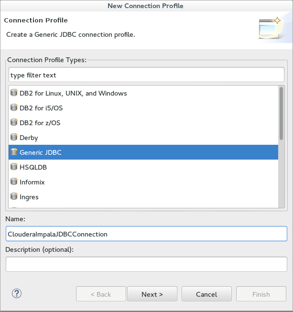Cancel the New Connection Profile dialog
The height and width of the screenshot is (312, 293).
(206, 294)
